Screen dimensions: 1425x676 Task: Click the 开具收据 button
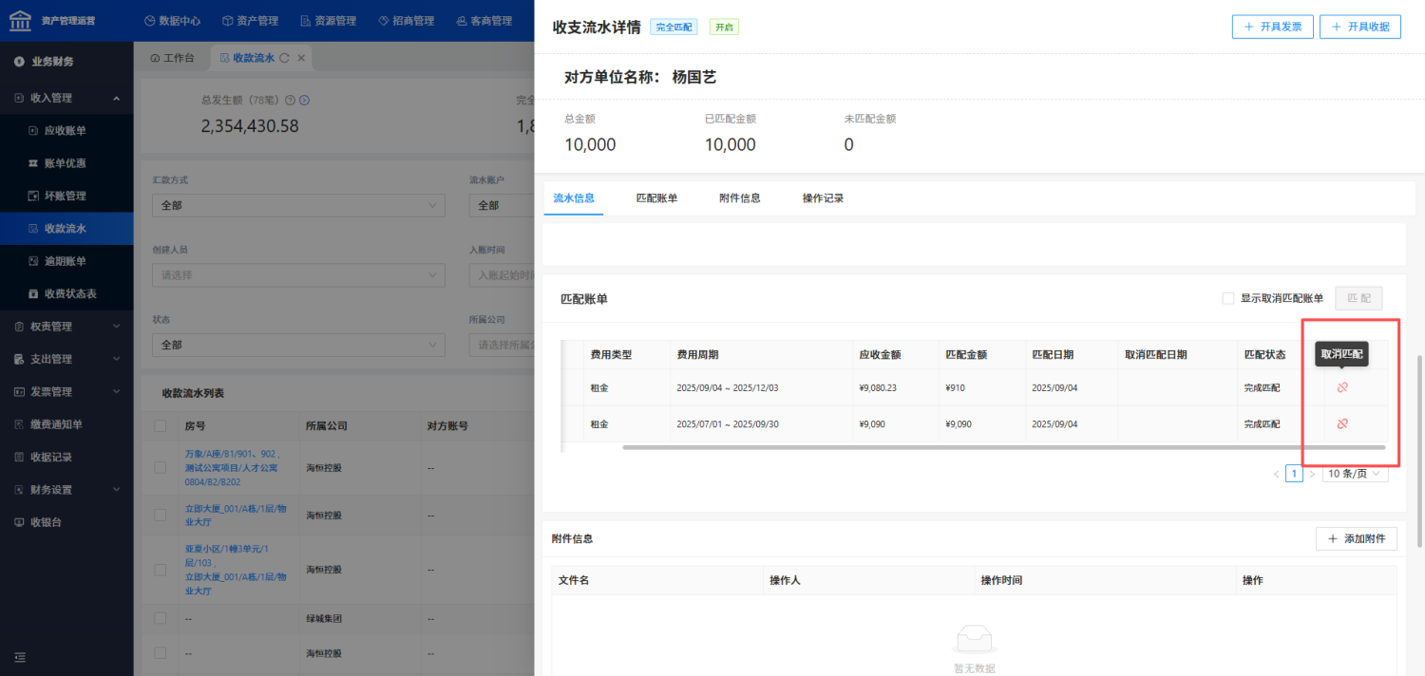click(x=1360, y=27)
